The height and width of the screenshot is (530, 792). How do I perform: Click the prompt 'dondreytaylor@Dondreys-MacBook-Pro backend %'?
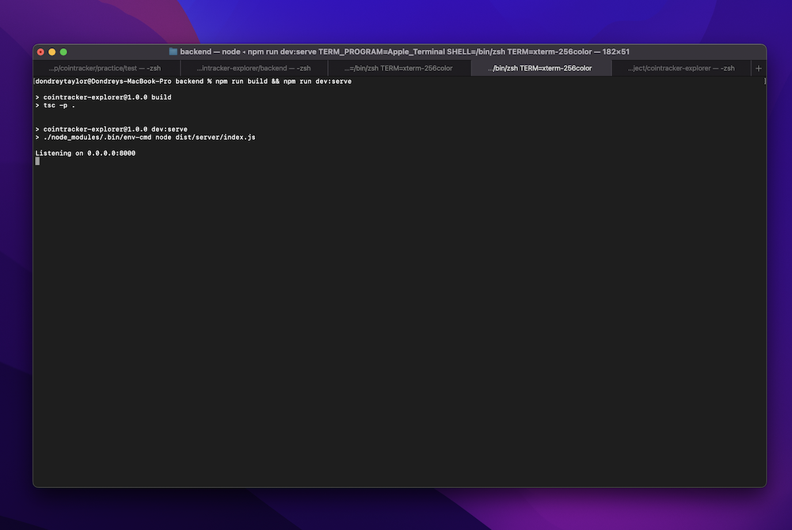pos(124,81)
